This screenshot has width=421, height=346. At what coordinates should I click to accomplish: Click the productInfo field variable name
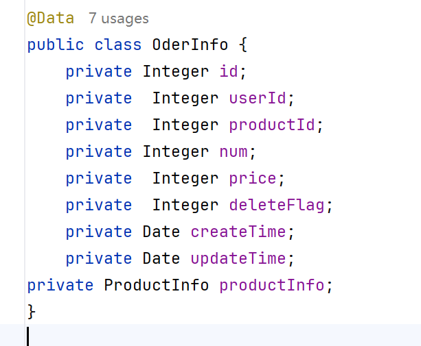[x=272, y=285]
